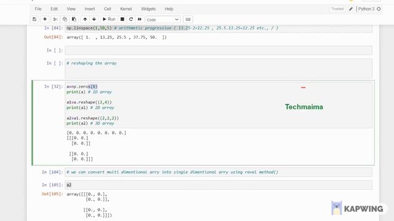394x221 pixels.
Task: Click the In [32] cell prompt
Action: tap(54, 87)
